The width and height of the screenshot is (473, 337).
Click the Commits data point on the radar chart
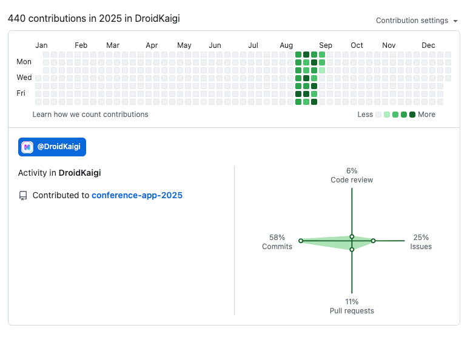pos(301,241)
